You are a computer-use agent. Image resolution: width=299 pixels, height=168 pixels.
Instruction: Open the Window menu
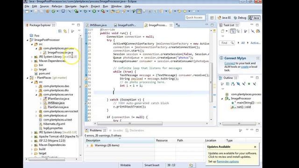pos(116,6)
